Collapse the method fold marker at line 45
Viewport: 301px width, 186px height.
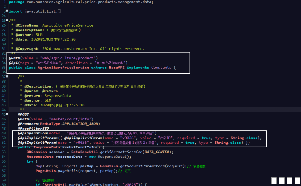(x=7, y=114)
